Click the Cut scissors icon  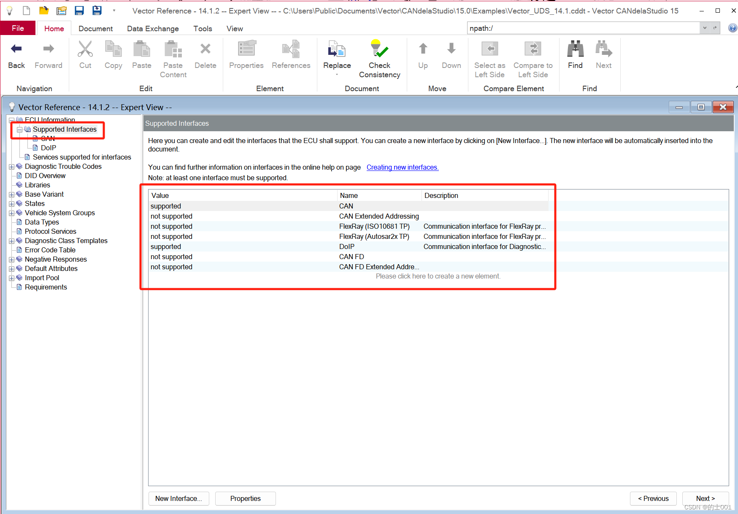pos(85,49)
